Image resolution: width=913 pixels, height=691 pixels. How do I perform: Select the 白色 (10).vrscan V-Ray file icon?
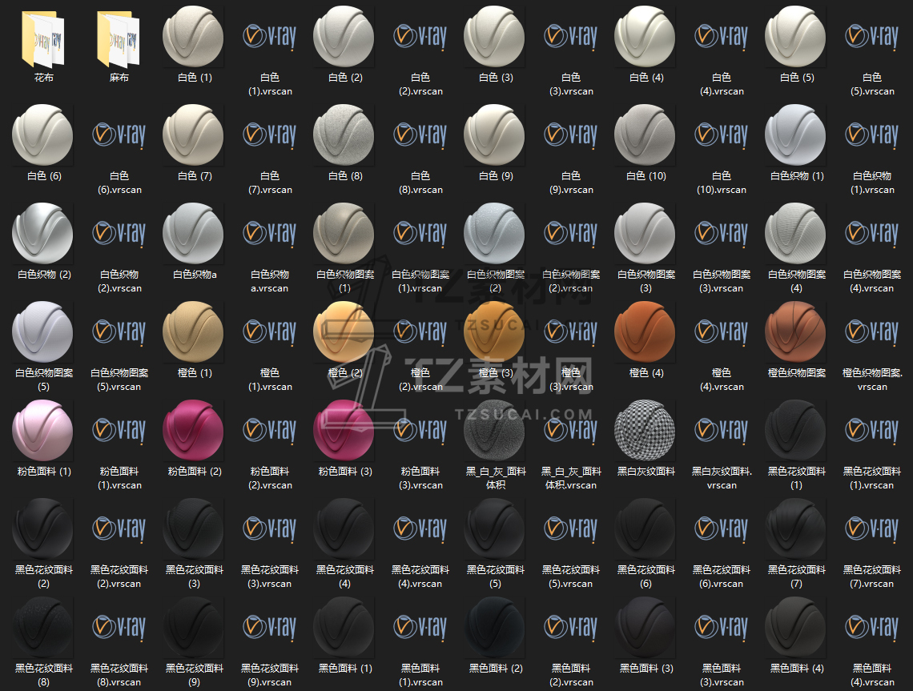pyautogui.click(x=722, y=135)
